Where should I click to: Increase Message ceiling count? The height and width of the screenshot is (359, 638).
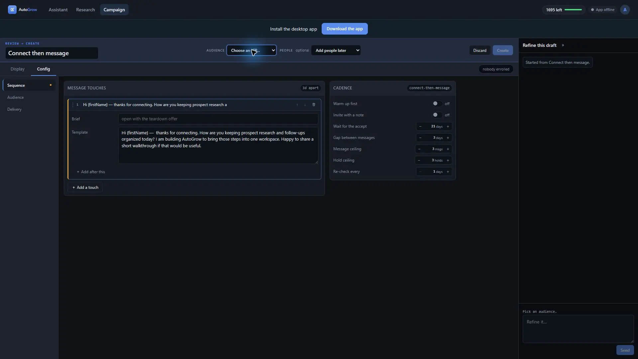pos(448,149)
